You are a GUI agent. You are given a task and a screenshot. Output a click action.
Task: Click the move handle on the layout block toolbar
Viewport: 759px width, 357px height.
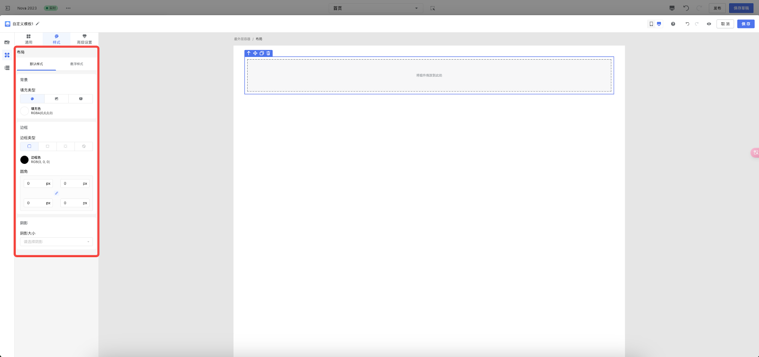[x=255, y=54]
